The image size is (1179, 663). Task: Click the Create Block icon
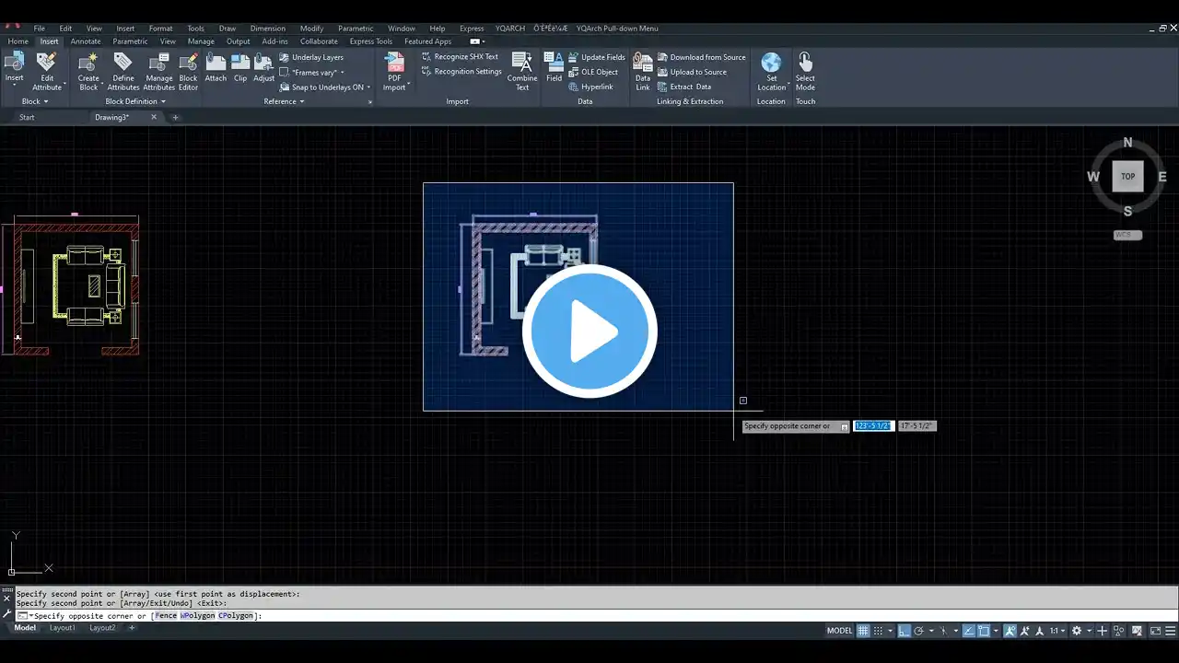tap(88, 70)
